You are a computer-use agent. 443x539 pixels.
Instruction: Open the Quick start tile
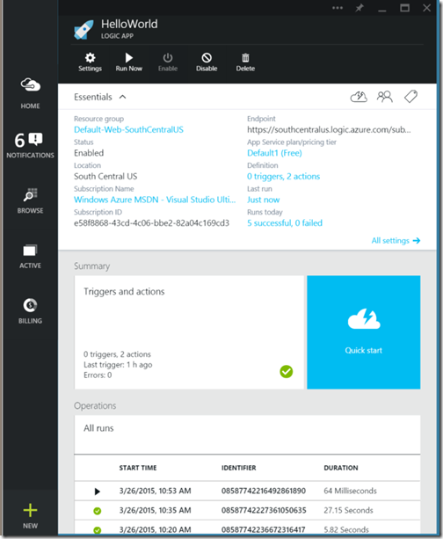point(364,332)
